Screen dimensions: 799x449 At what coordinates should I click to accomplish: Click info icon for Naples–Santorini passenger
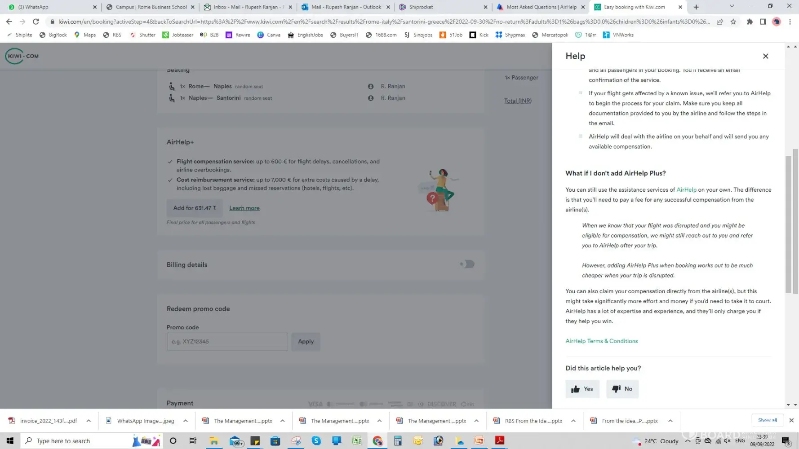pos(371,98)
